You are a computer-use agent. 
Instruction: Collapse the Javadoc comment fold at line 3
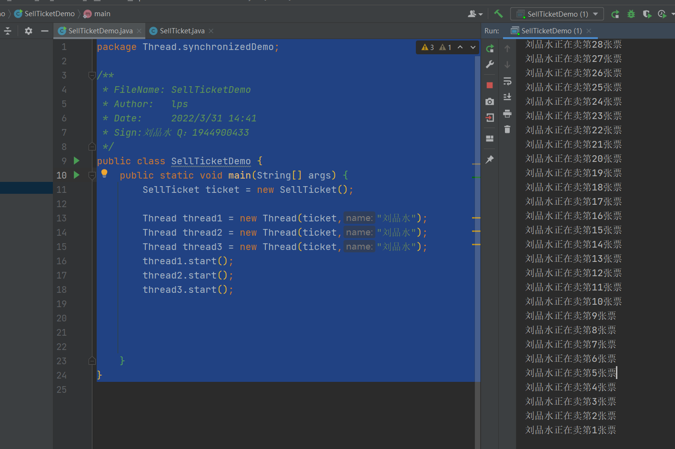(x=92, y=75)
